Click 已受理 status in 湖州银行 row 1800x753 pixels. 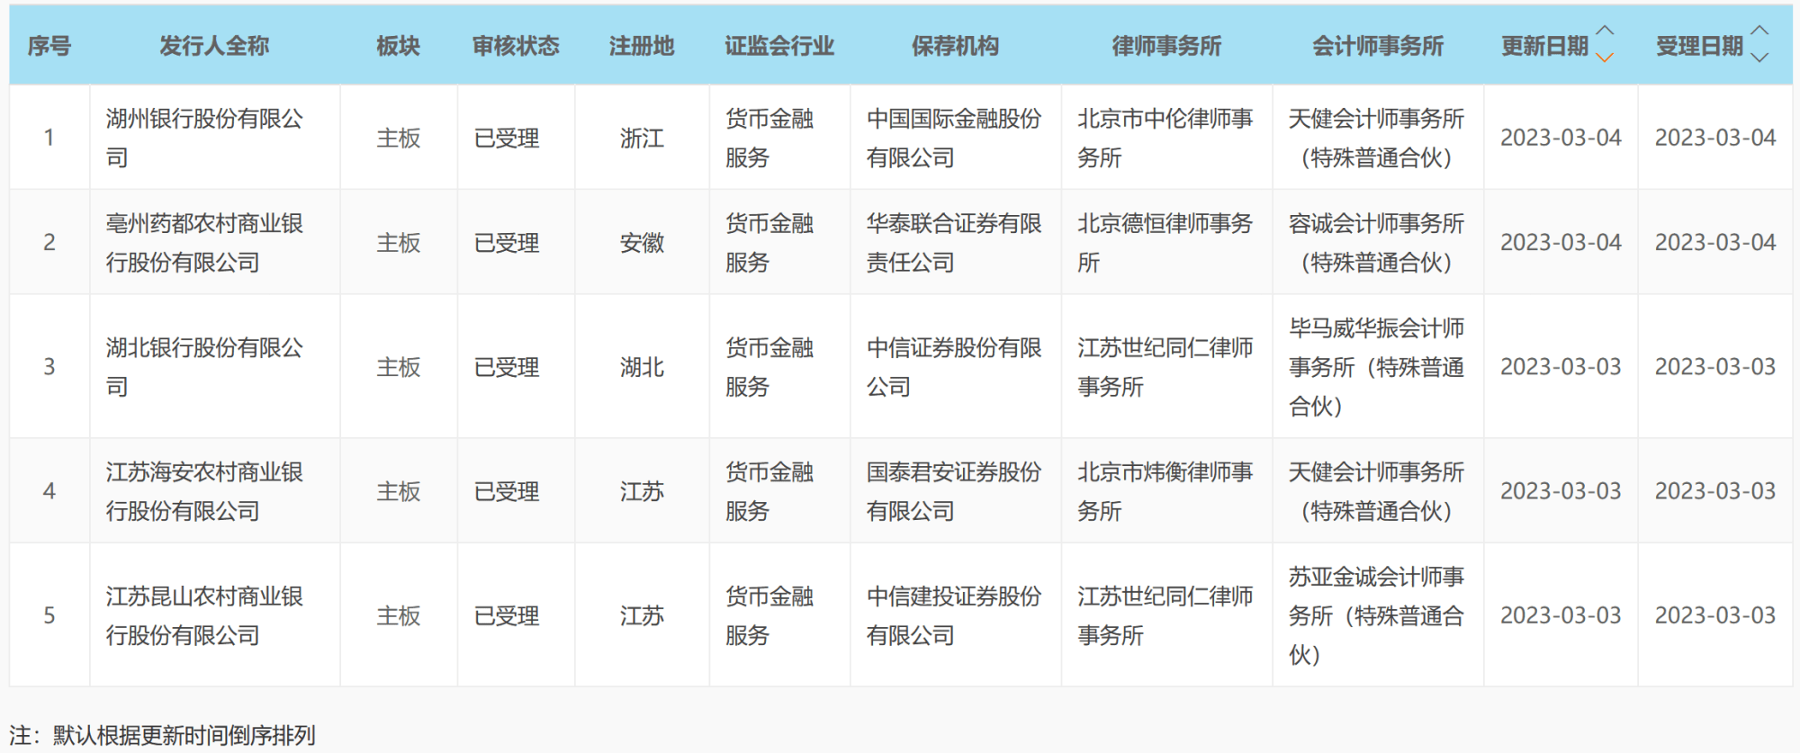[x=507, y=138]
